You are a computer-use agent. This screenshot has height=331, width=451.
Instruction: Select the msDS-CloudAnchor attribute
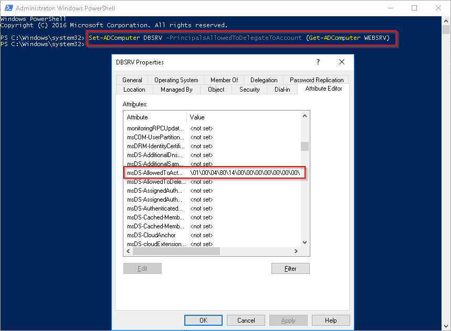tap(151, 235)
